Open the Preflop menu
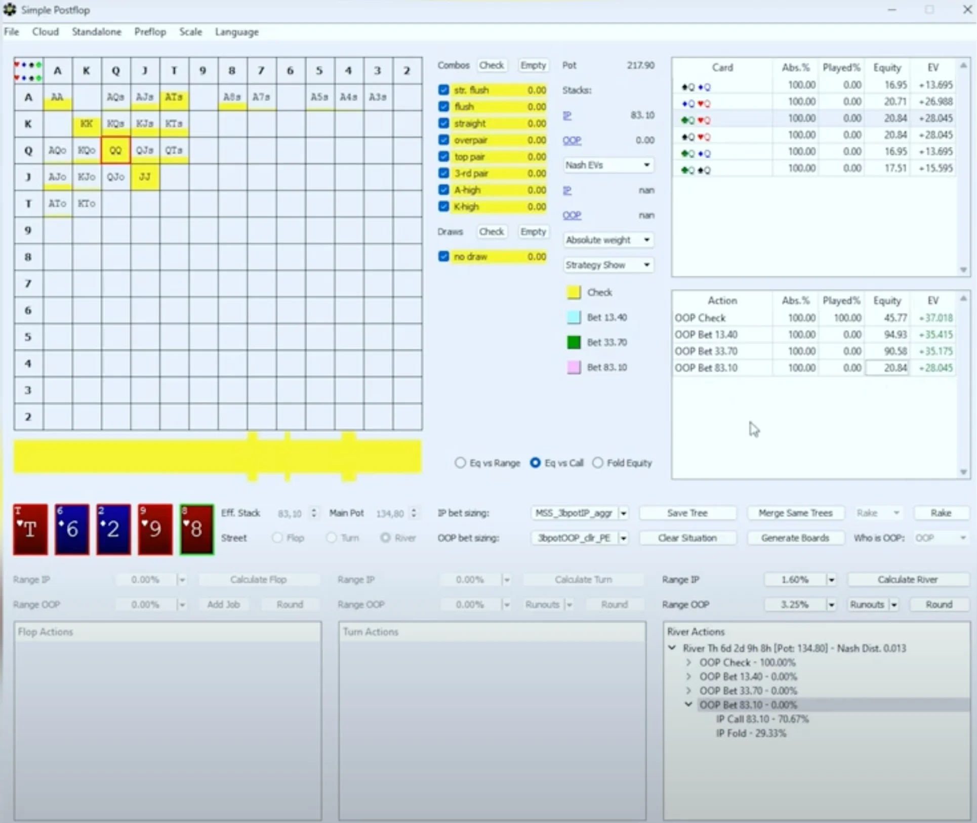 tap(150, 32)
